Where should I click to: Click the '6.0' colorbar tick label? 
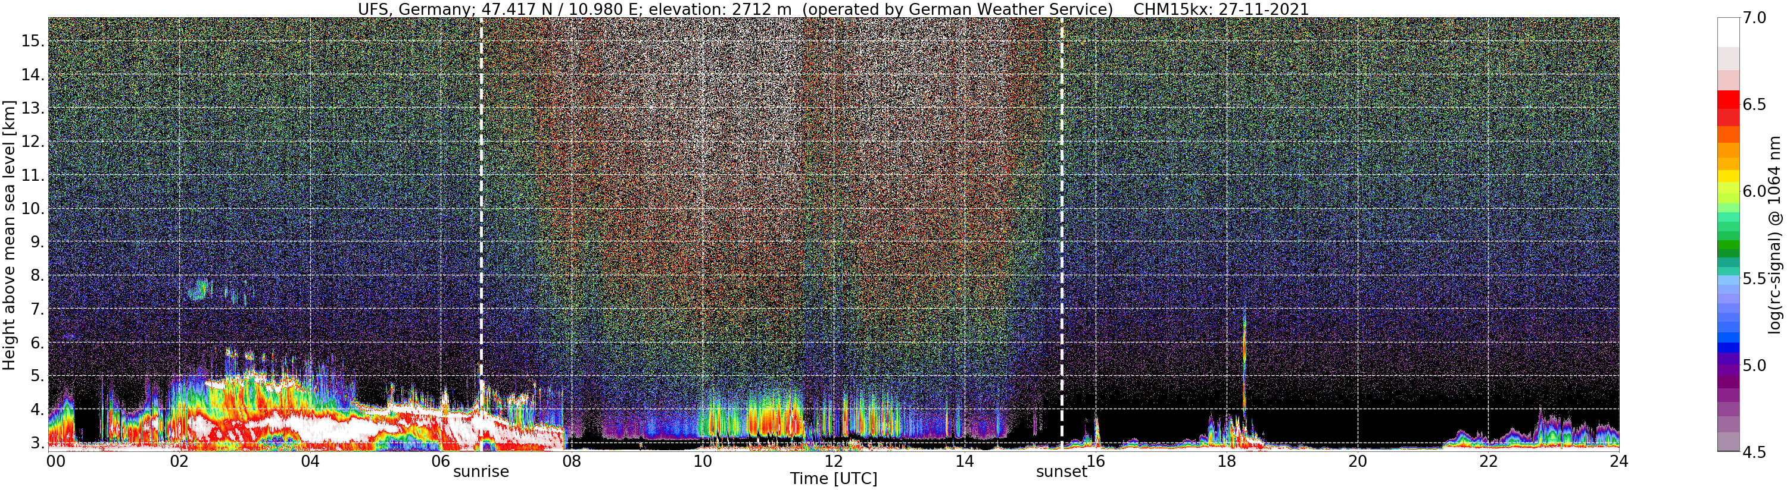(1754, 191)
